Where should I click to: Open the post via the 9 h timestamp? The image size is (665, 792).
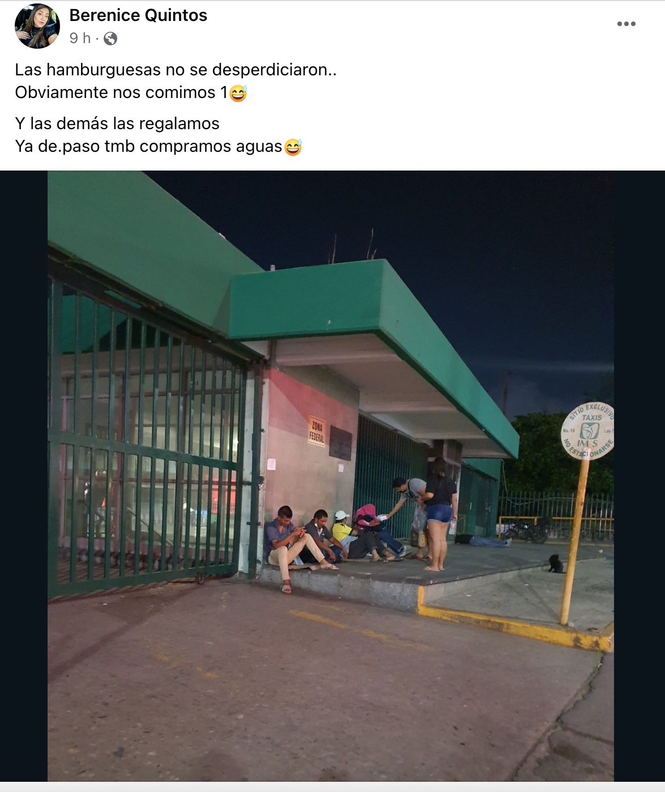(80, 38)
